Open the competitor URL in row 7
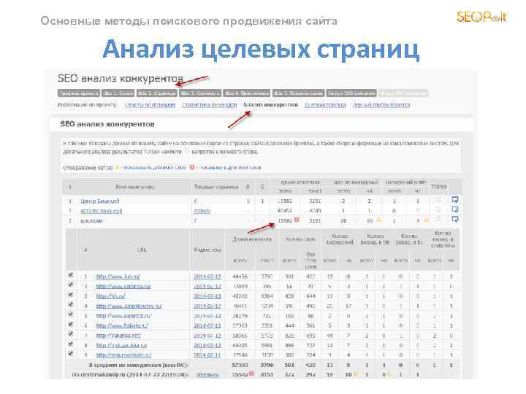Viewport: 526px width, 394px height. (118, 336)
